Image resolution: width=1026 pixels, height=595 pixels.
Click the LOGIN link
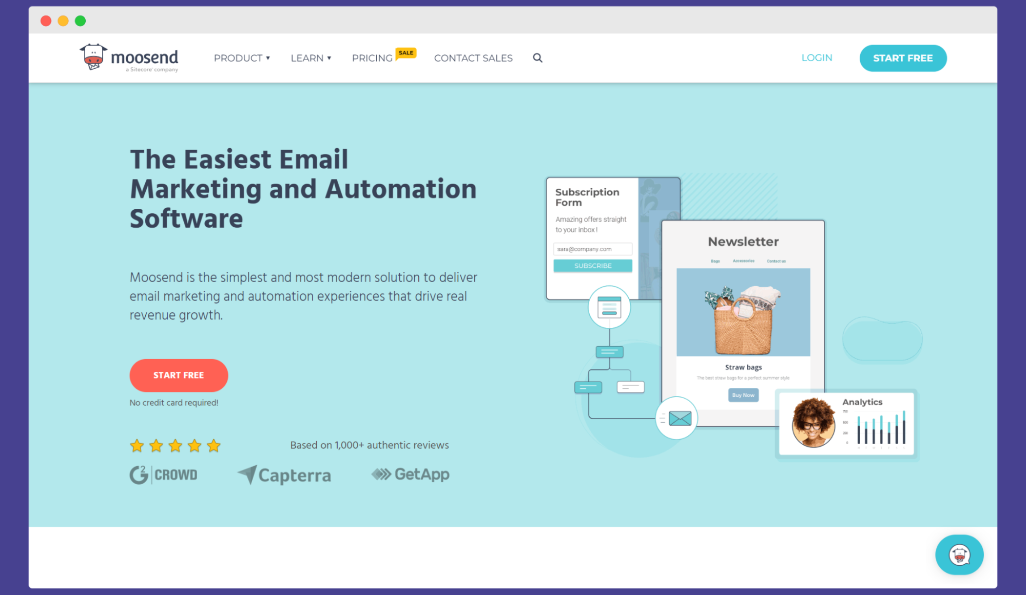point(816,58)
